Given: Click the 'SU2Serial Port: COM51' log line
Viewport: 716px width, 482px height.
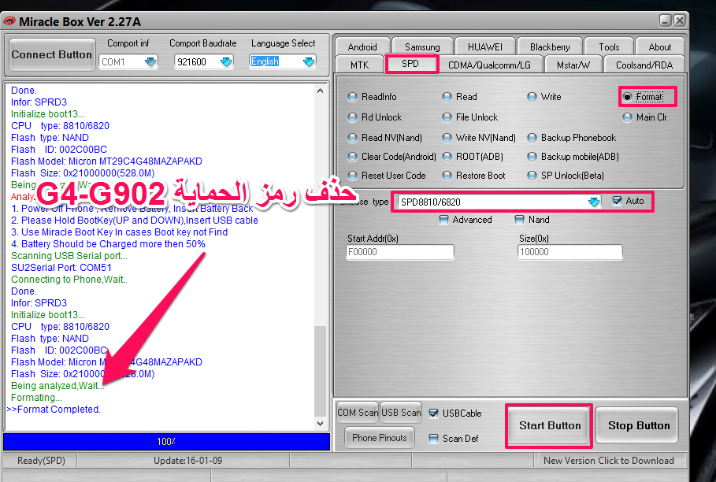Looking at the screenshot, I should pyautogui.click(x=61, y=268).
